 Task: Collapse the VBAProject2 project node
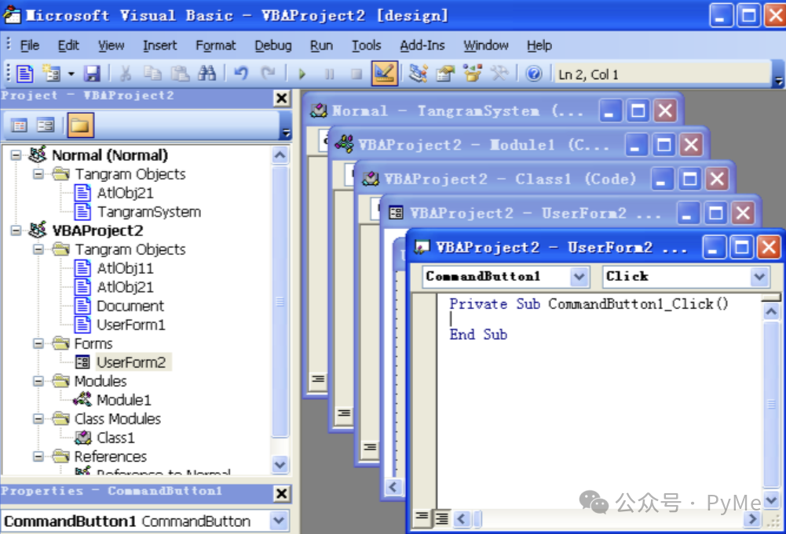pyautogui.click(x=16, y=231)
